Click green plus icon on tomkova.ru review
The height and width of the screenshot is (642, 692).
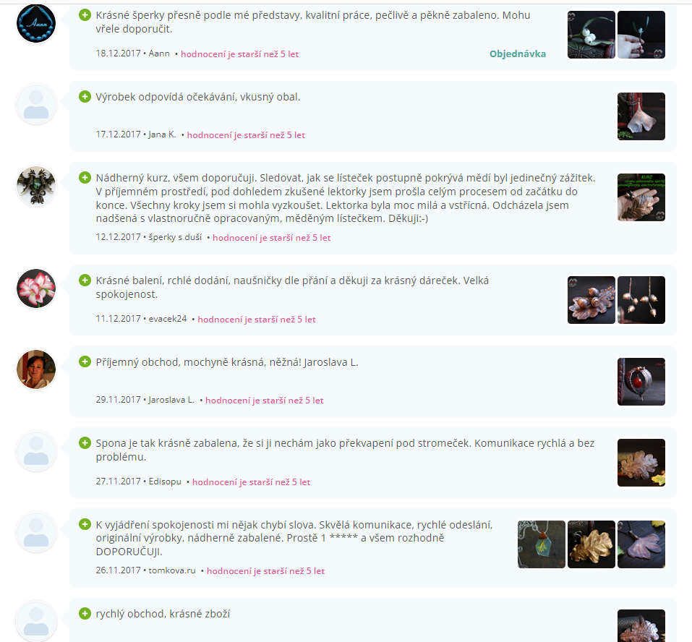point(85,524)
